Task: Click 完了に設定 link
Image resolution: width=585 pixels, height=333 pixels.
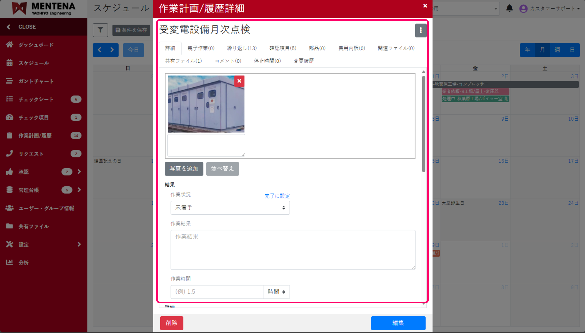Action: tap(277, 196)
